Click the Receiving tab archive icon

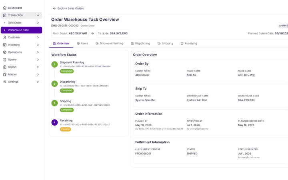(x=182, y=44)
